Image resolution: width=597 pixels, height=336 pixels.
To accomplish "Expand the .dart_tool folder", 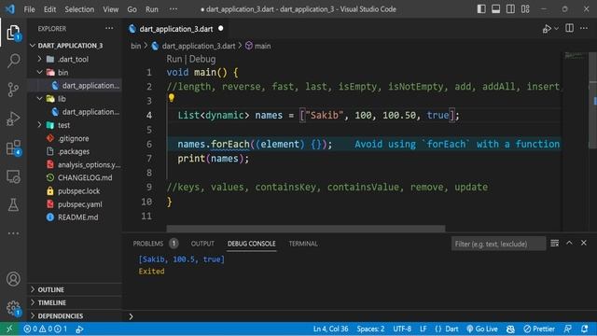I will click(x=39, y=59).
